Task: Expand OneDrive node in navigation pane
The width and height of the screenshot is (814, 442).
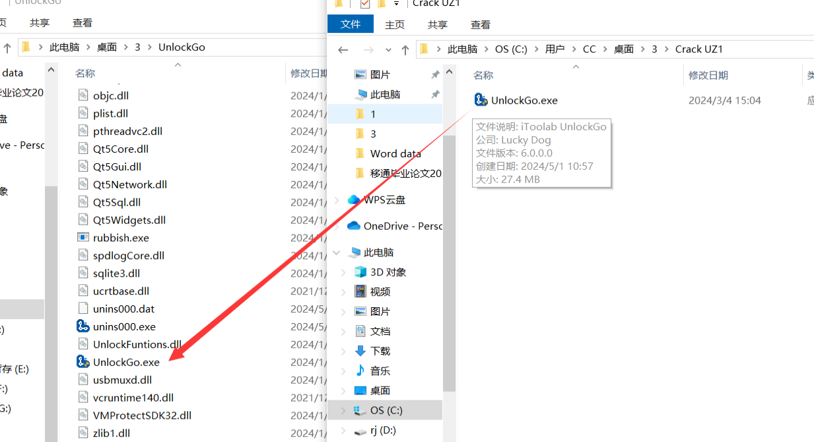Action: click(337, 226)
